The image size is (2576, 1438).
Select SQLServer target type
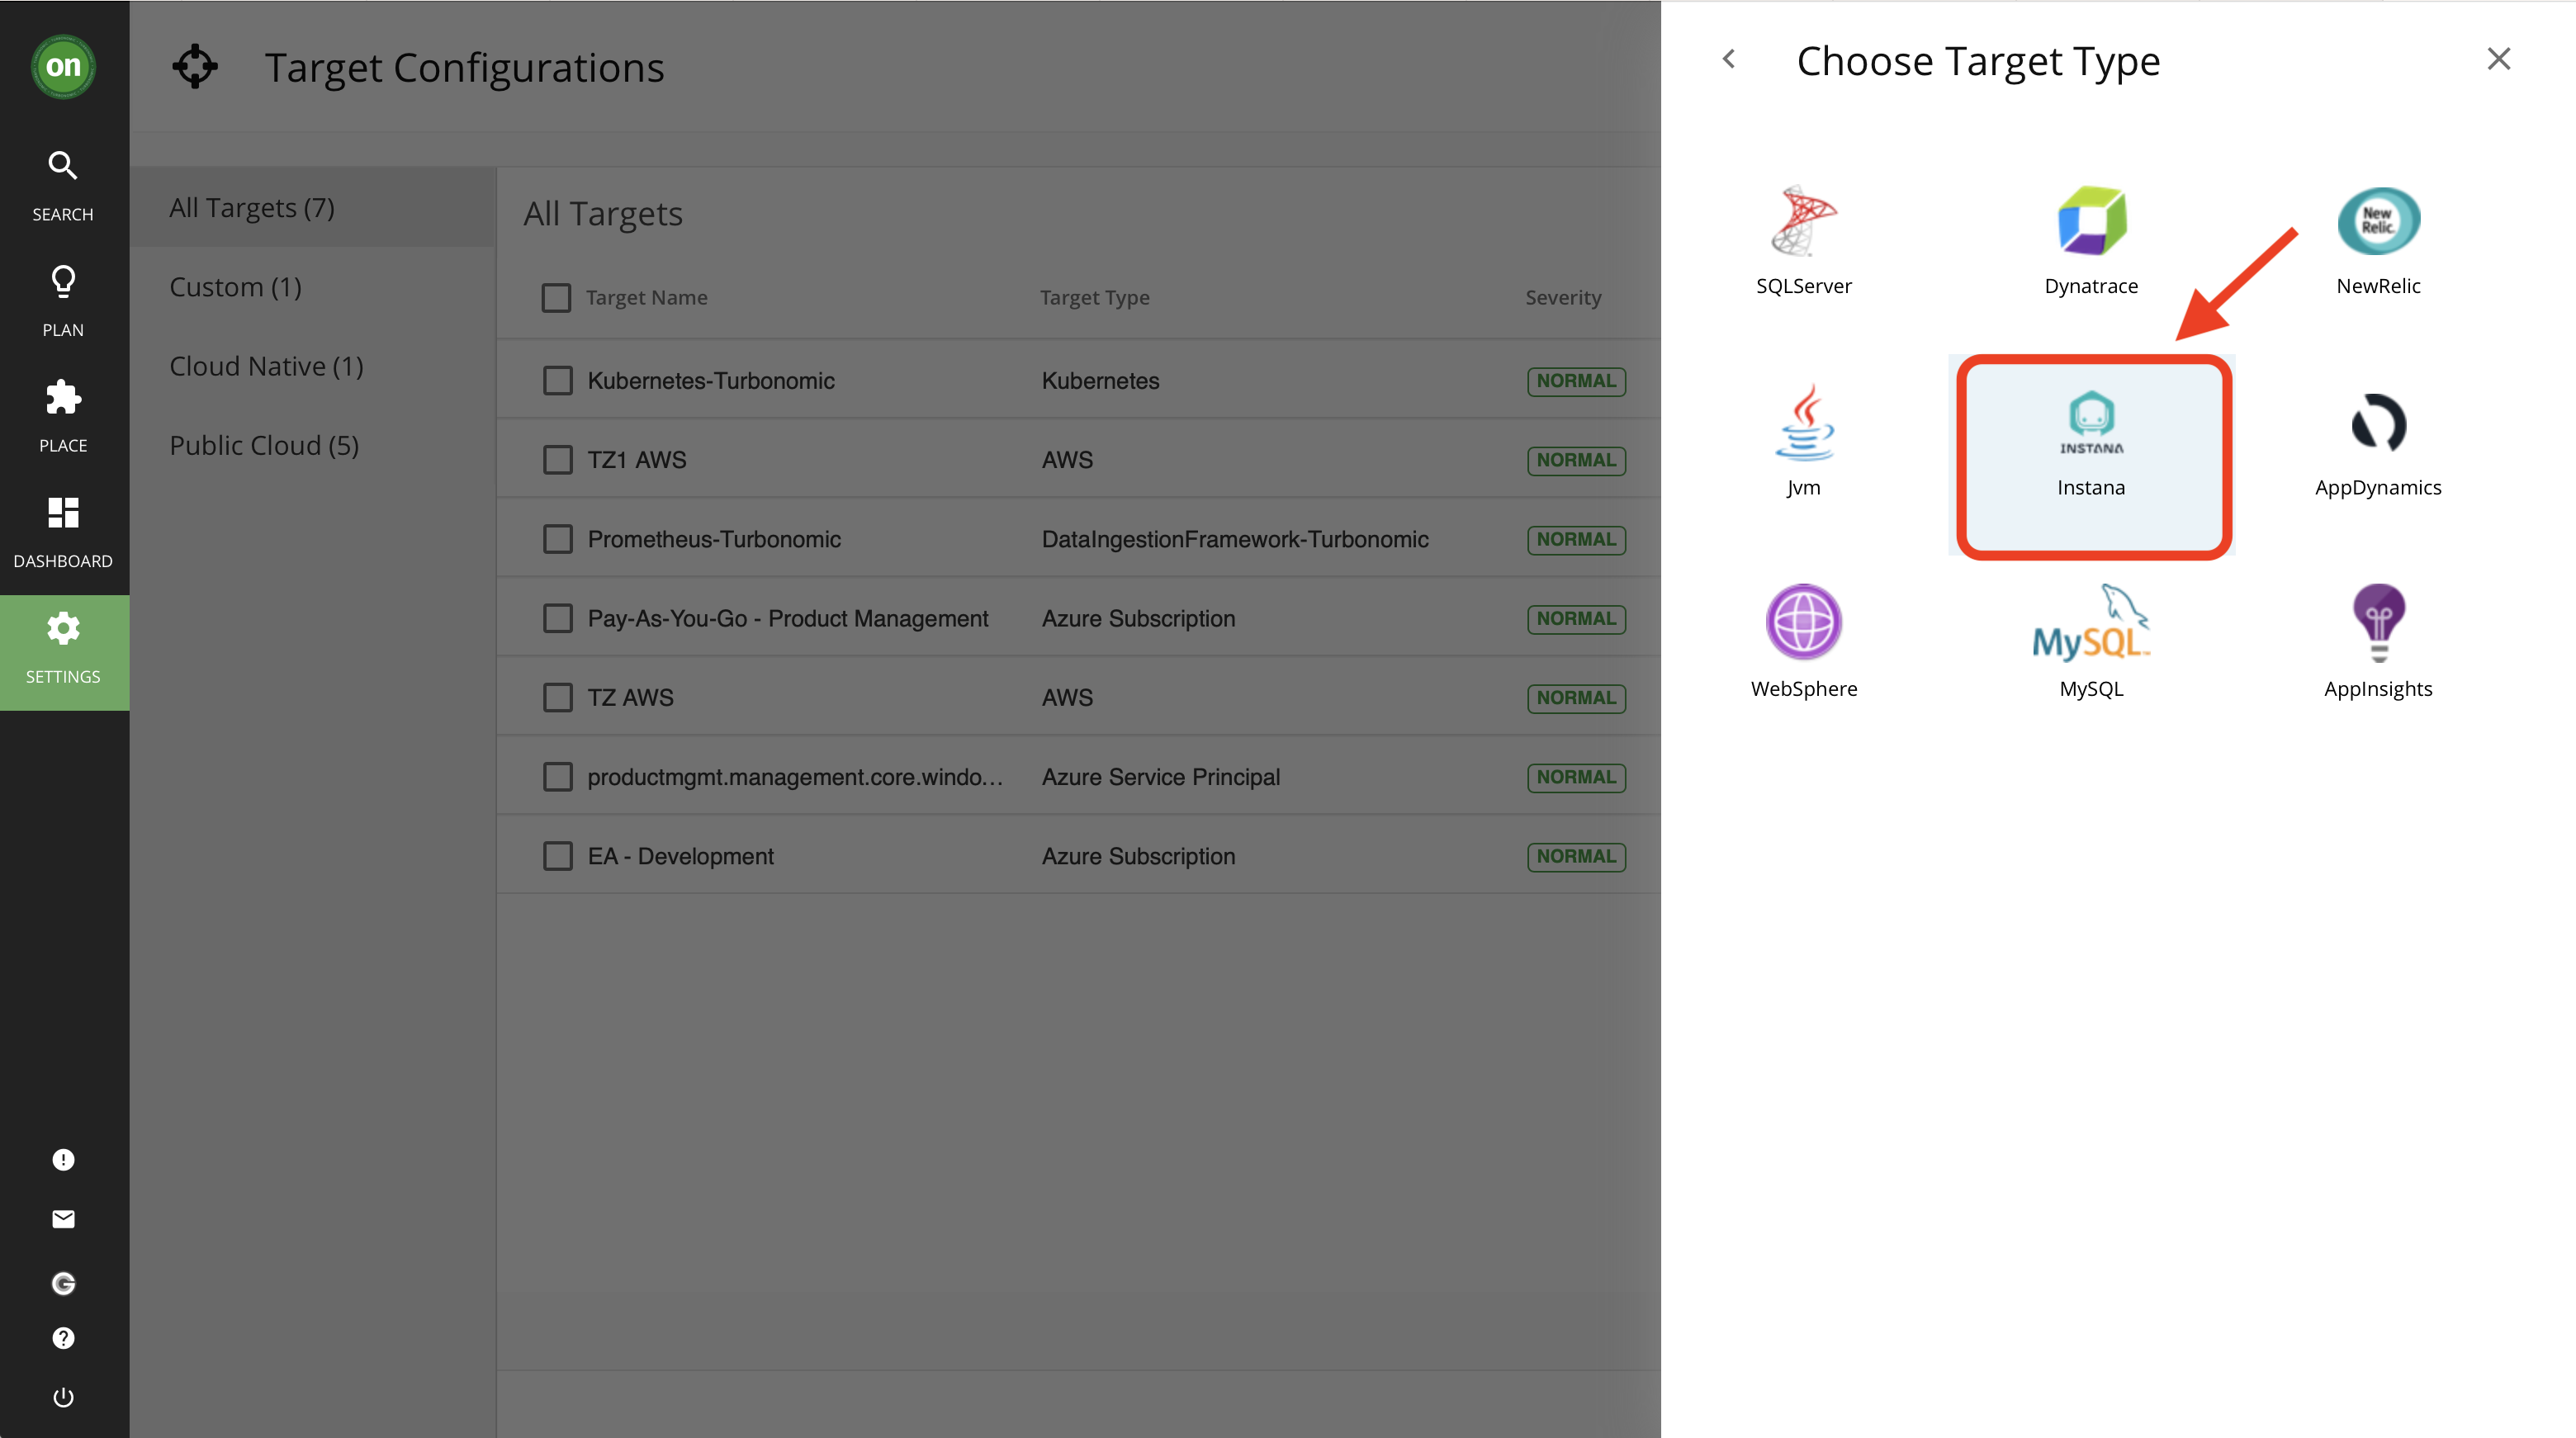[1803, 222]
